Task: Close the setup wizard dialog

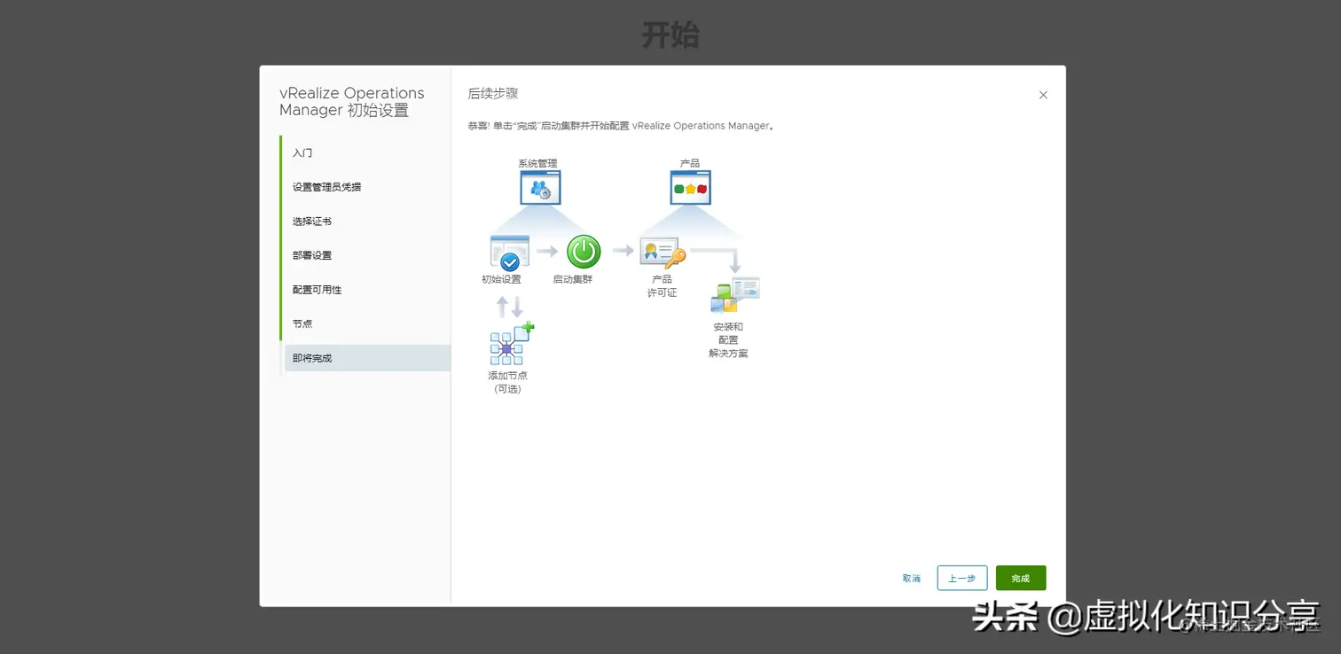Action: point(1043,95)
